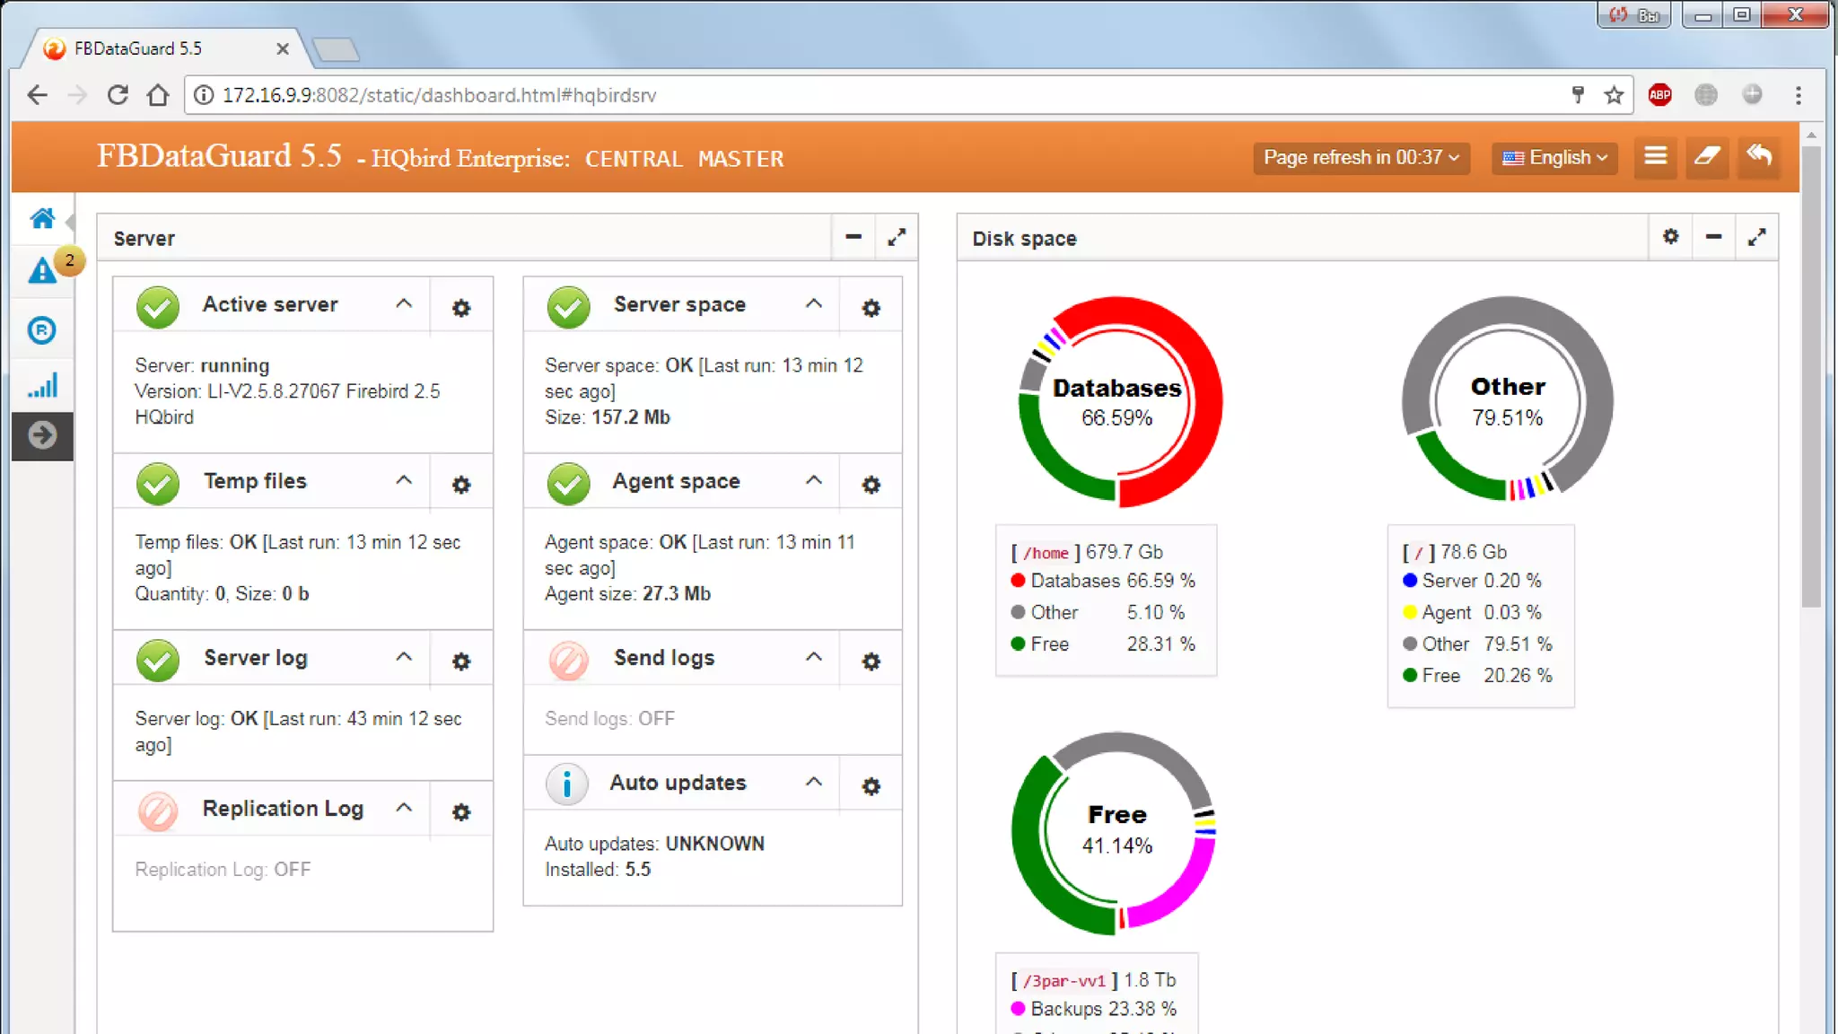Screen dimensions: 1838x1034
Task: Open the English language dropdown
Action: pyautogui.click(x=1554, y=158)
